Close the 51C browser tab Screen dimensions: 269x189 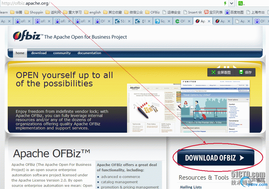click(x=129, y=21)
